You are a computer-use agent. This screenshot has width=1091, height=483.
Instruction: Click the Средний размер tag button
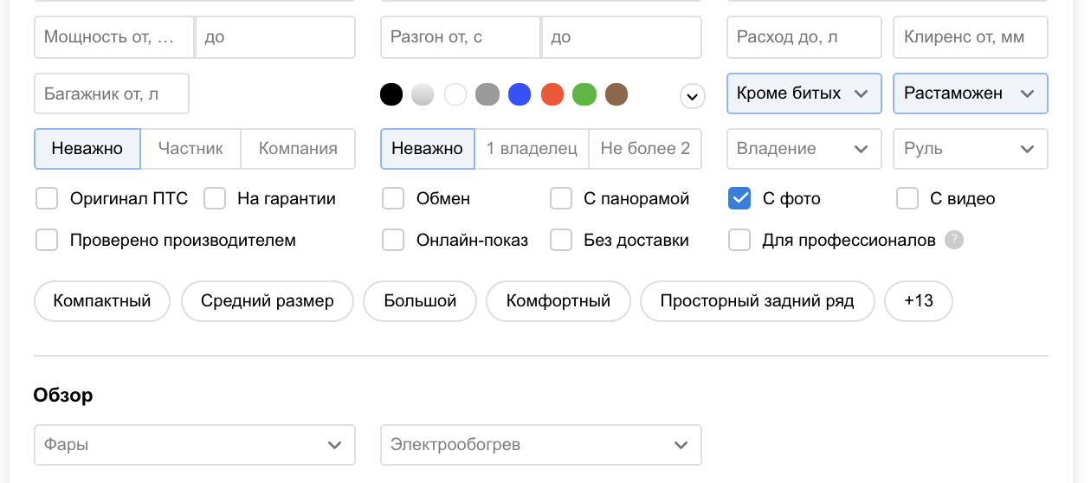tap(268, 301)
